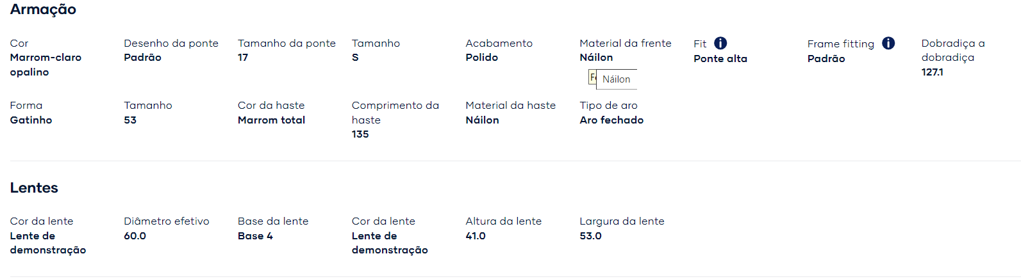
Task: Click the Gatinho shape value
Action: 31,120
